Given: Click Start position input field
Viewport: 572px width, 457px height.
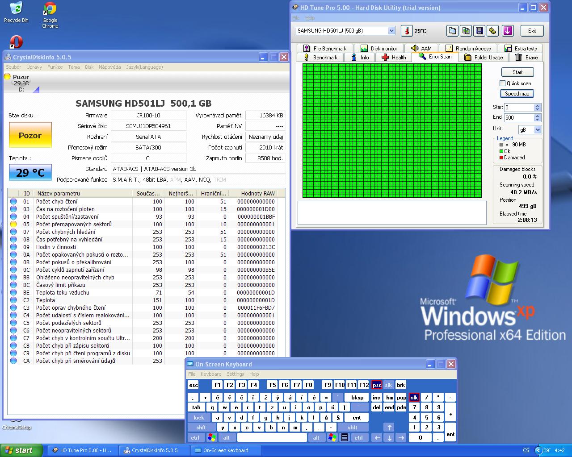Looking at the screenshot, I should tap(519, 107).
